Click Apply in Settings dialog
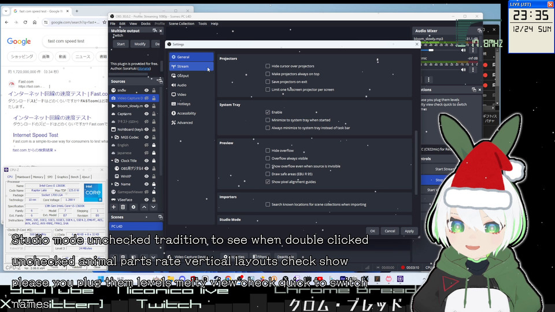This screenshot has width=555, height=312. [x=409, y=231]
